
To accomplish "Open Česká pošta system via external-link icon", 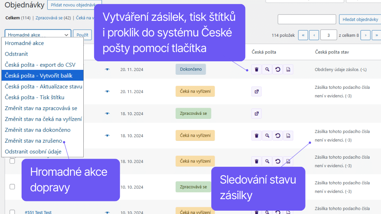I will pyautogui.click(x=256, y=91).
